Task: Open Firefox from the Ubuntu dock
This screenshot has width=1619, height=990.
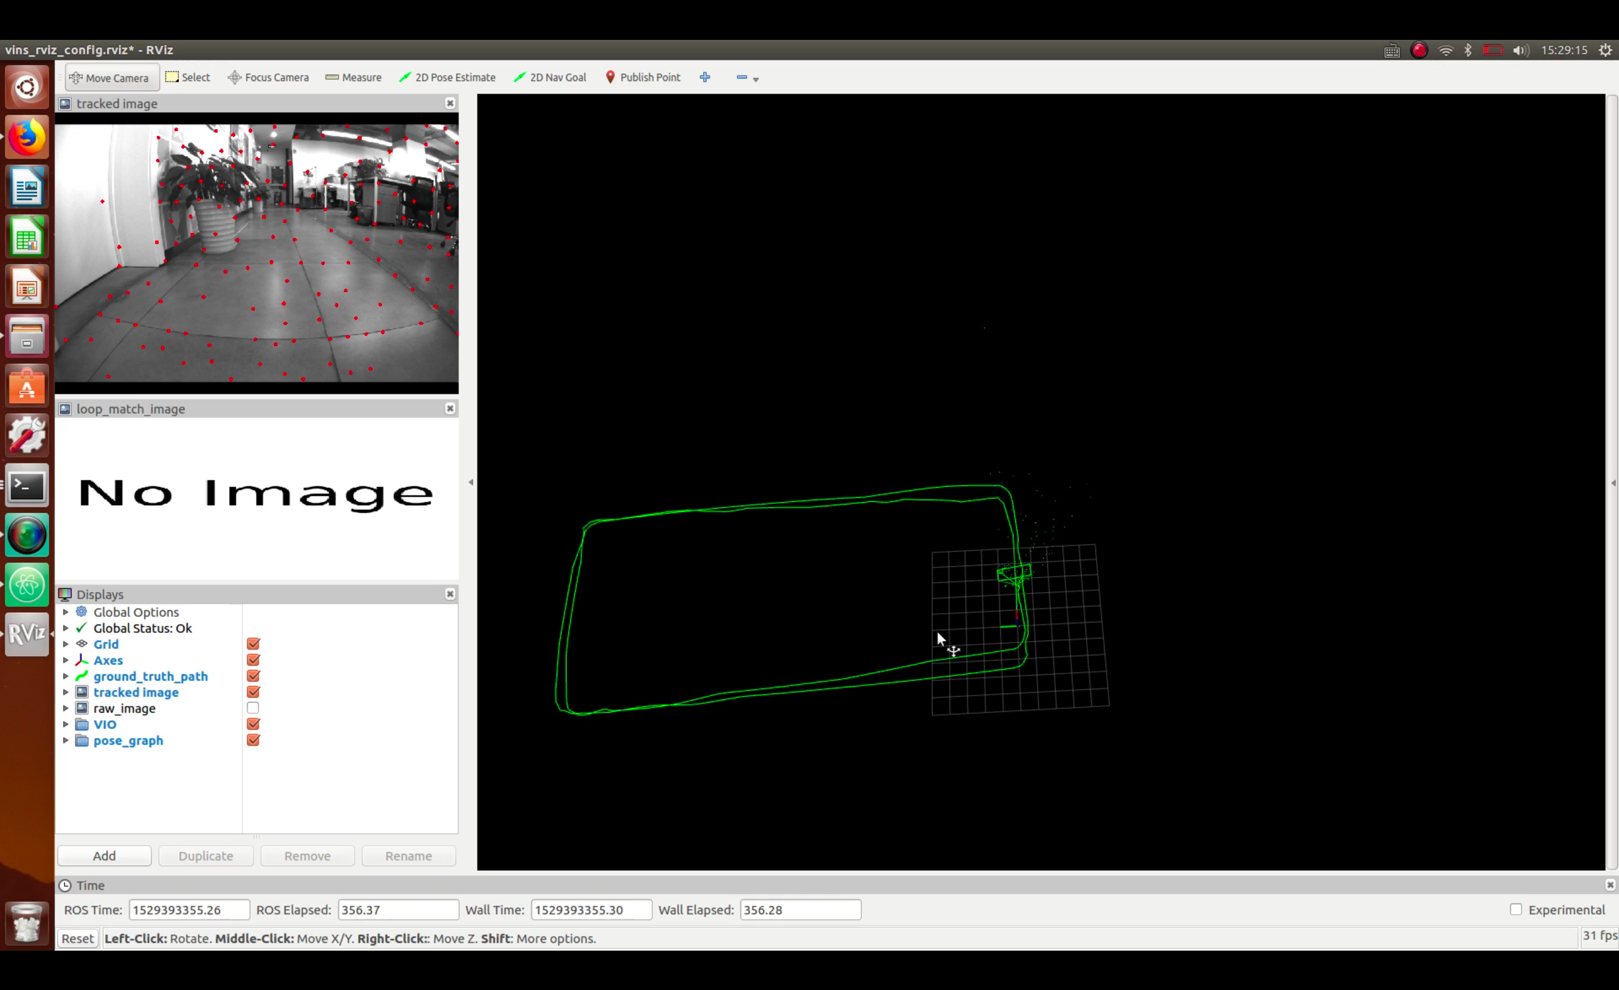Action: pos(26,137)
